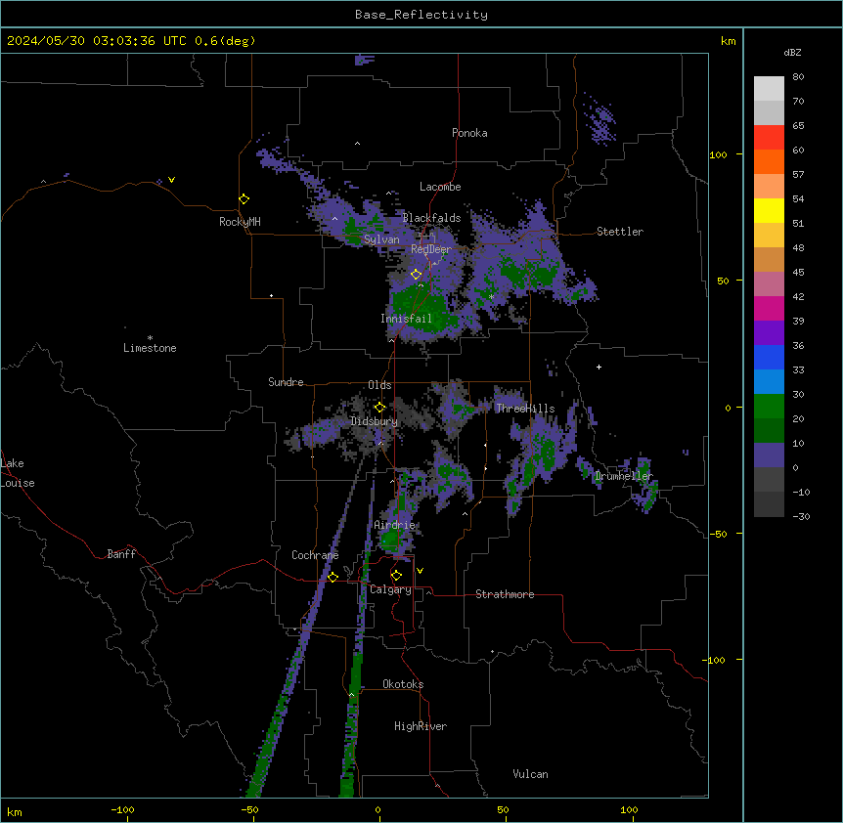Click the ThreeHills label

pos(525,409)
